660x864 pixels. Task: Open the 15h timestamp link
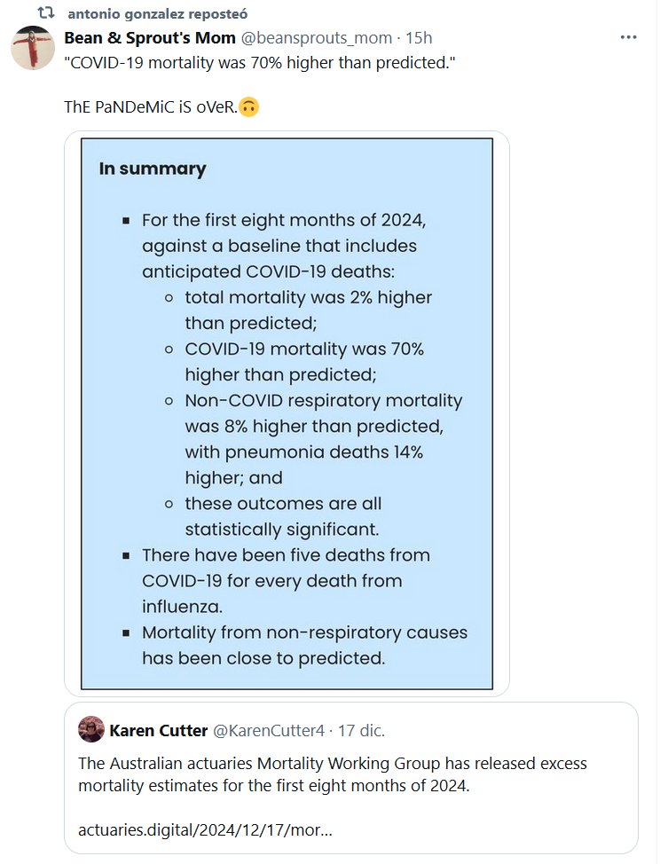[x=419, y=38]
